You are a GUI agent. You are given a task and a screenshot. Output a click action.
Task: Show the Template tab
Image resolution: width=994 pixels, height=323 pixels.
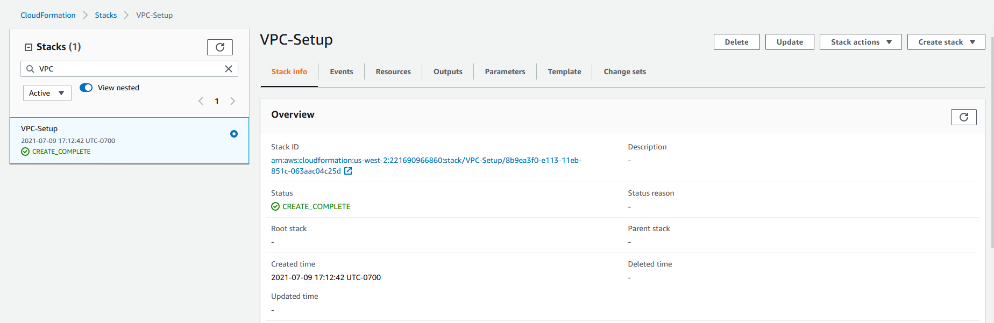[564, 71]
